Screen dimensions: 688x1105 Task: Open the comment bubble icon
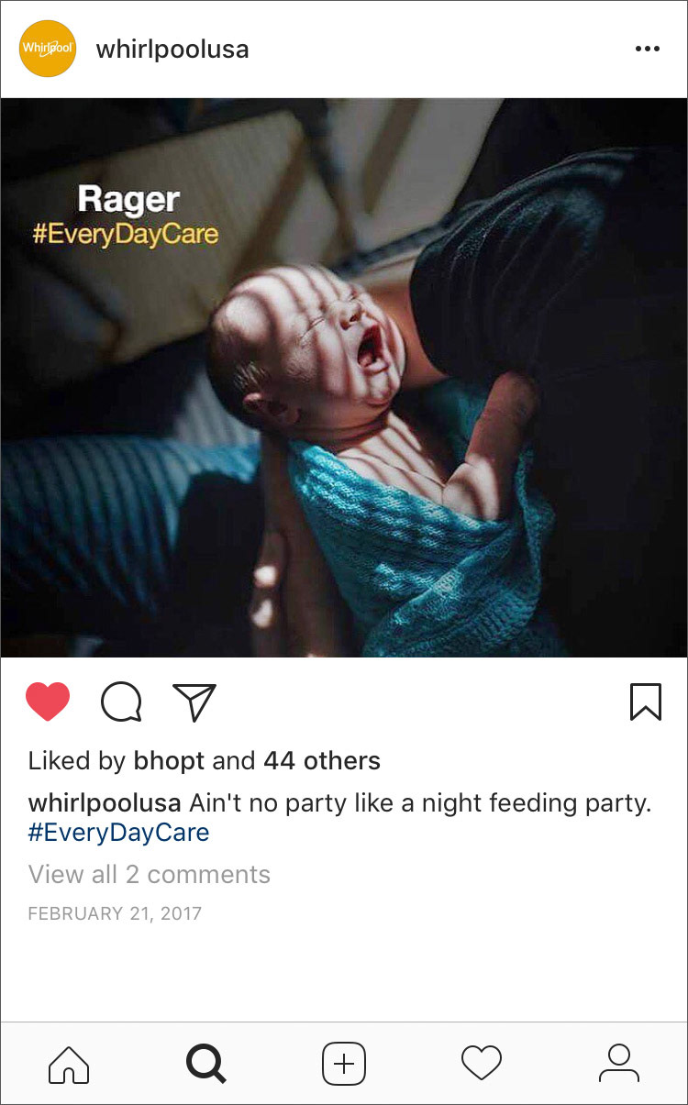121,702
